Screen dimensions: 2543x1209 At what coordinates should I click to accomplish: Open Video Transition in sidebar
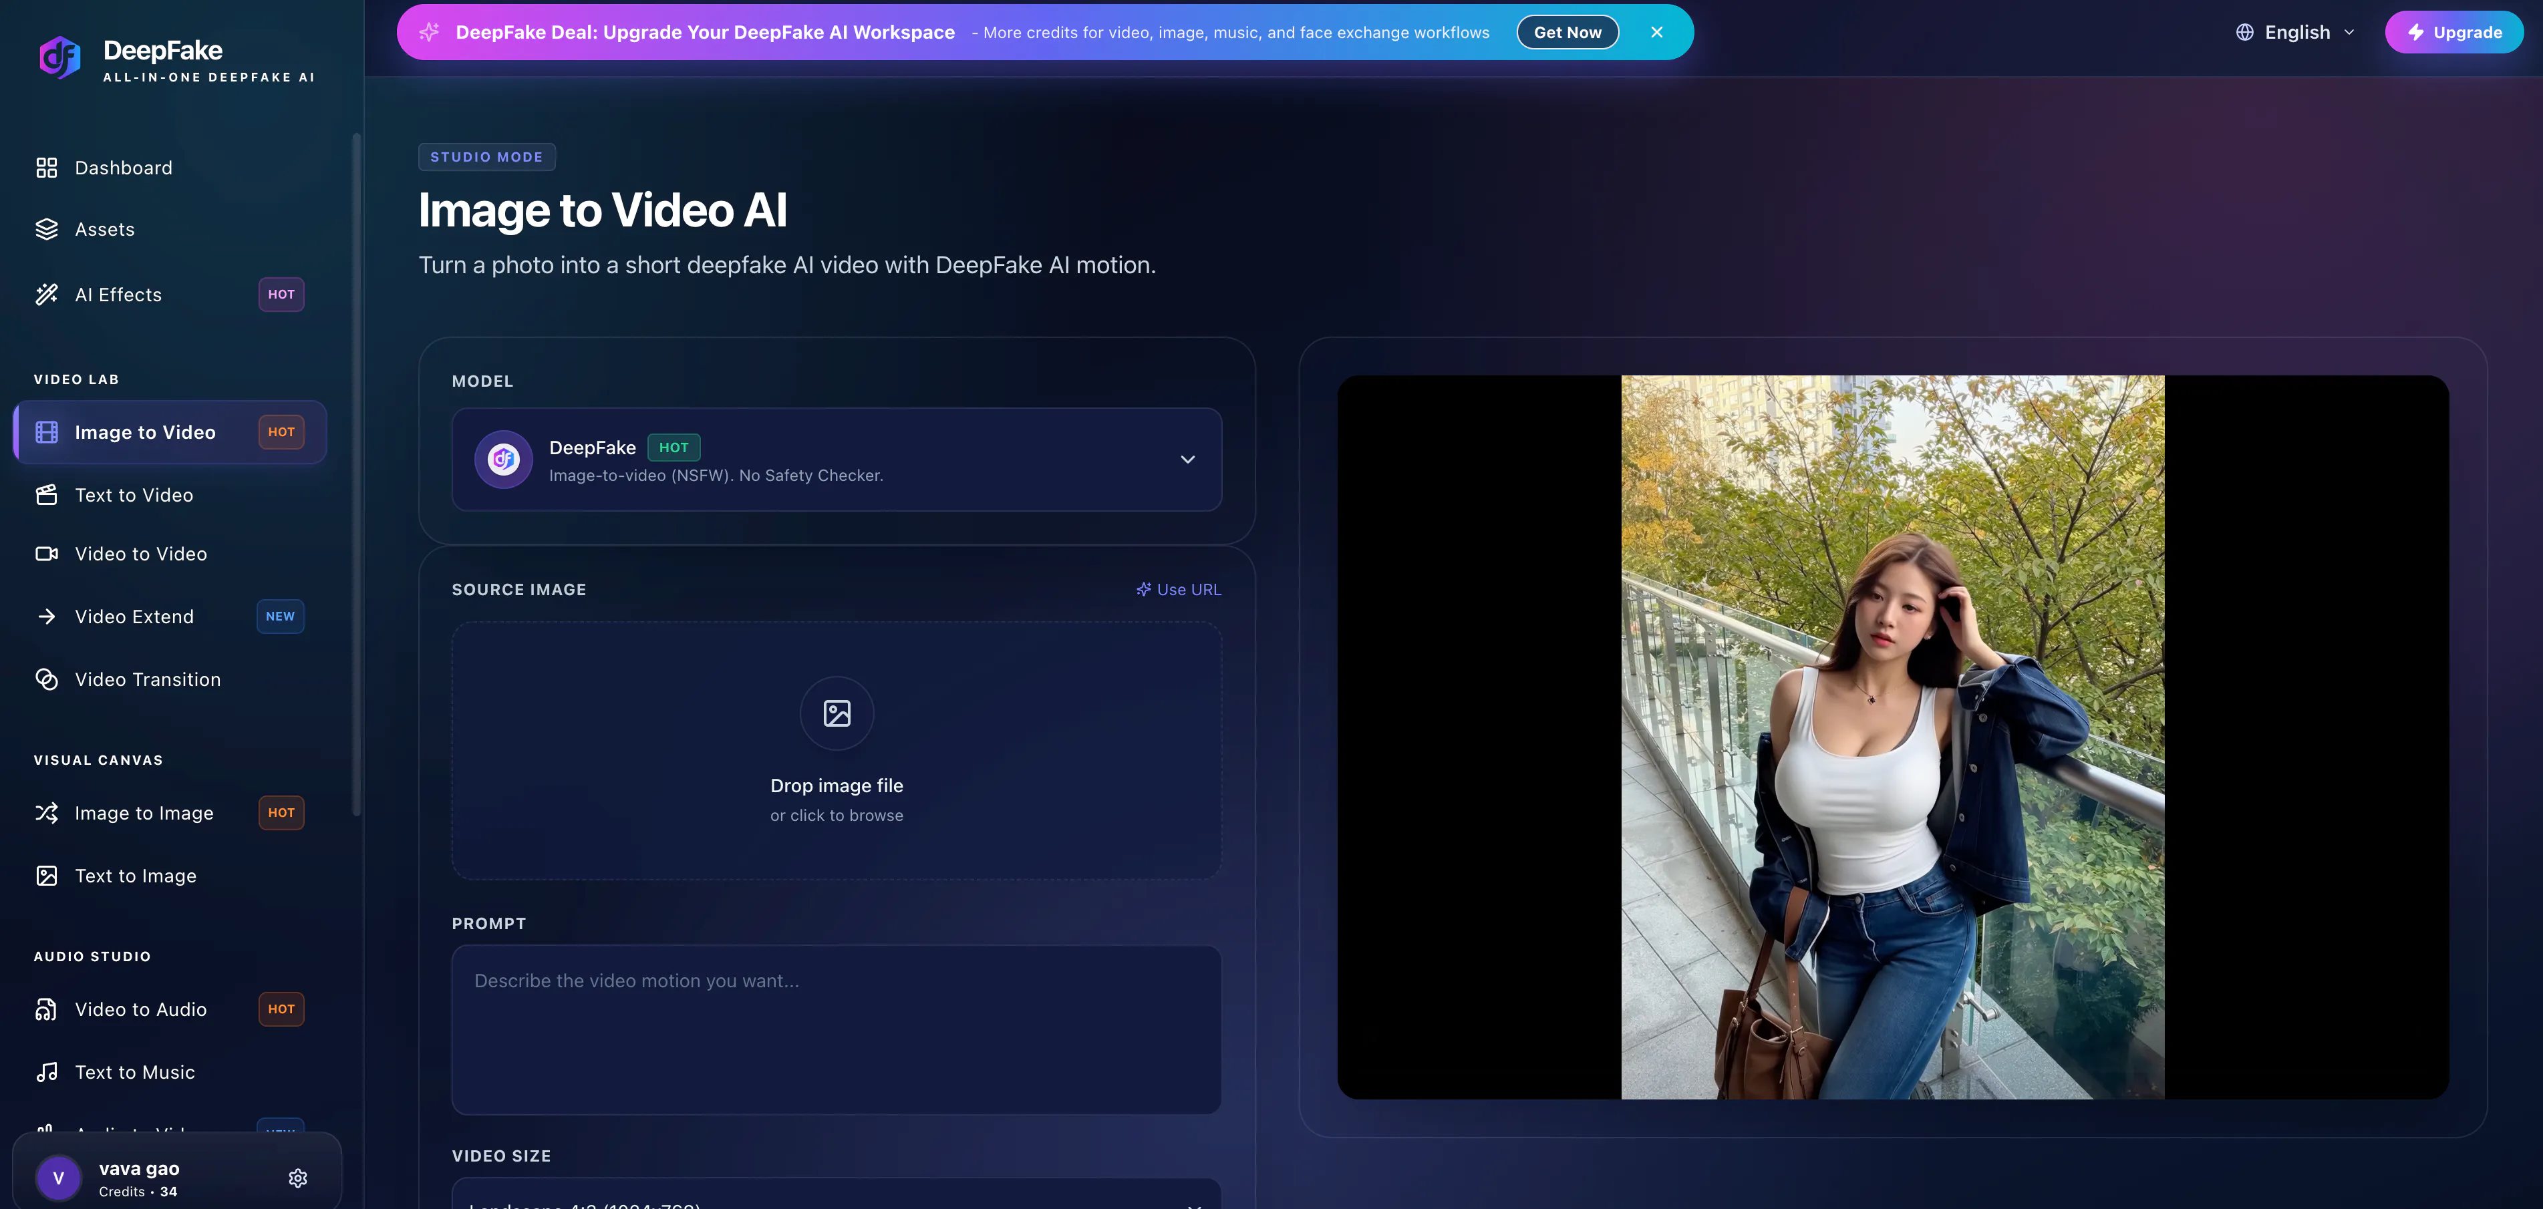click(x=169, y=679)
